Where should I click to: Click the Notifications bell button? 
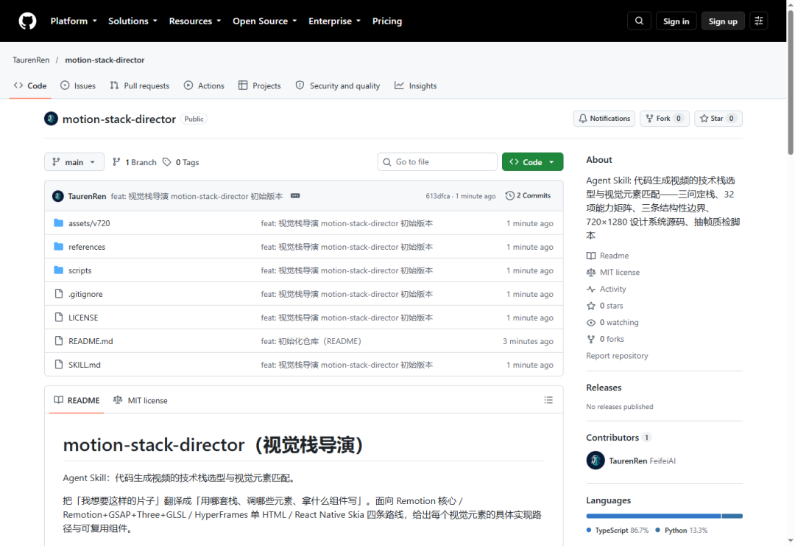[x=604, y=119]
